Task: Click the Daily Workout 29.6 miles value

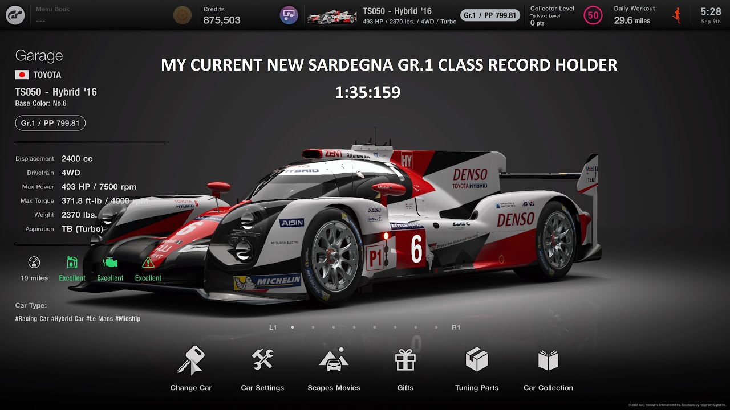Action: 632,20
